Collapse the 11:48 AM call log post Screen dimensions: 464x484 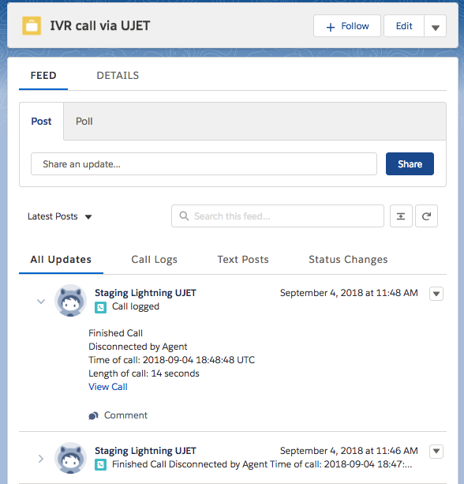tap(41, 302)
